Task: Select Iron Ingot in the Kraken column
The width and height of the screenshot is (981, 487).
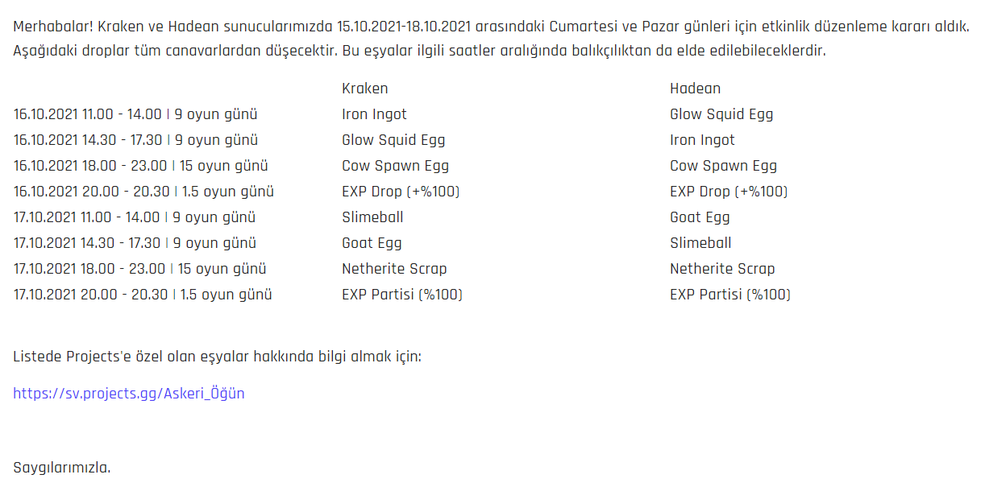Action: pos(374,114)
